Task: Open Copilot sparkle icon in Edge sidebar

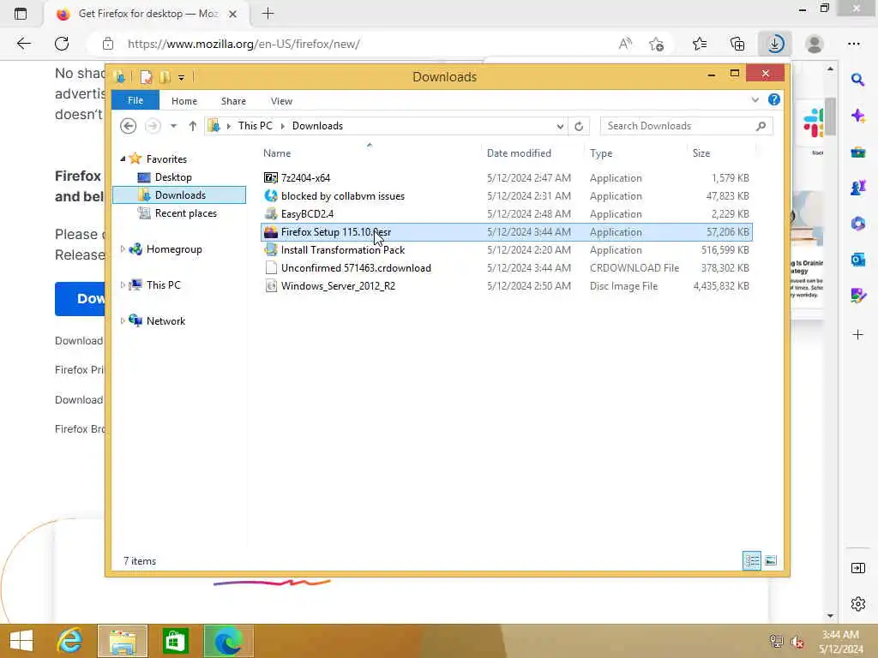Action: [x=857, y=116]
